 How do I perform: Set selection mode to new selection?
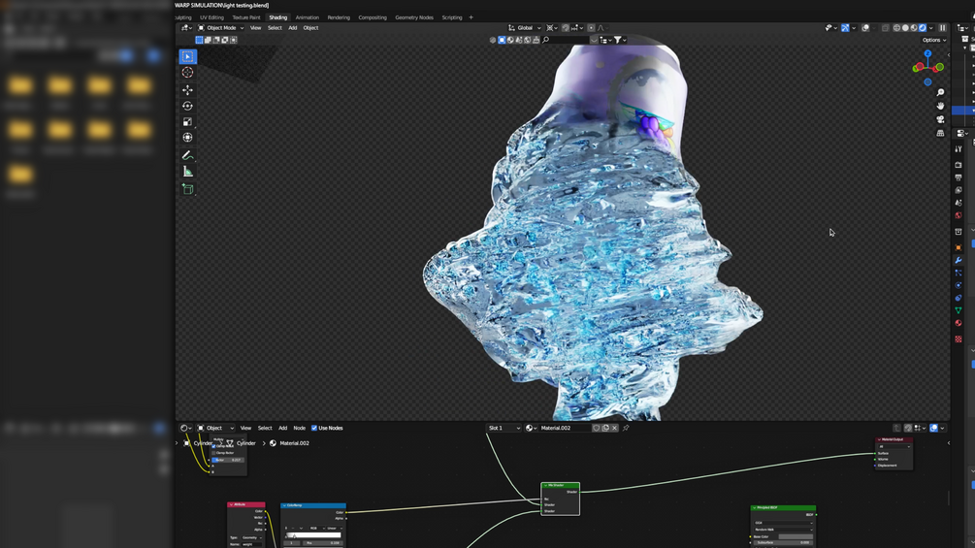click(199, 40)
